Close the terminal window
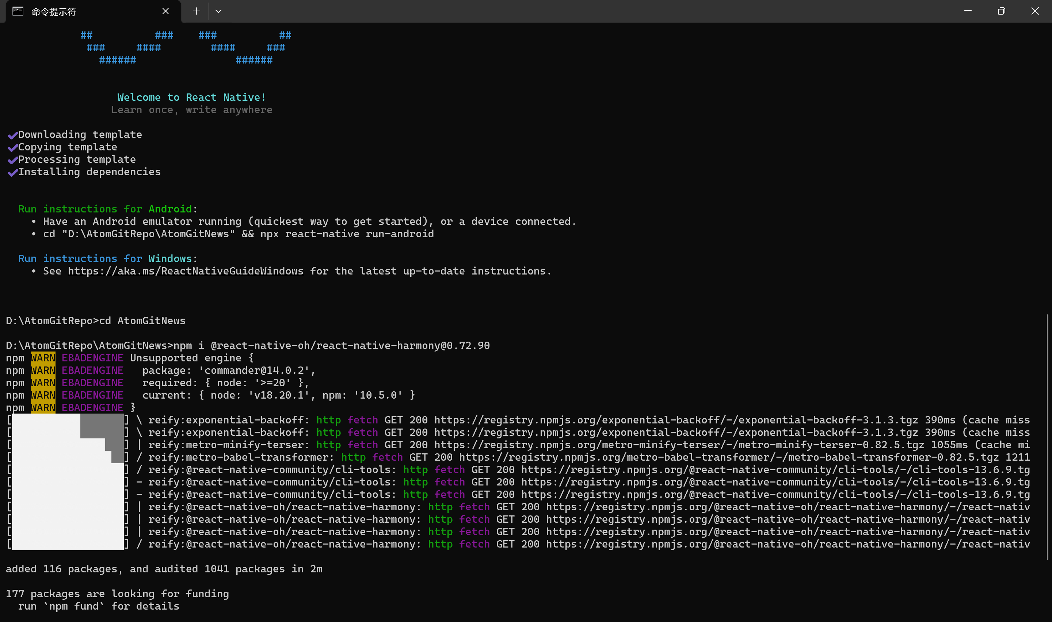The height and width of the screenshot is (622, 1052). [1035, 11]
